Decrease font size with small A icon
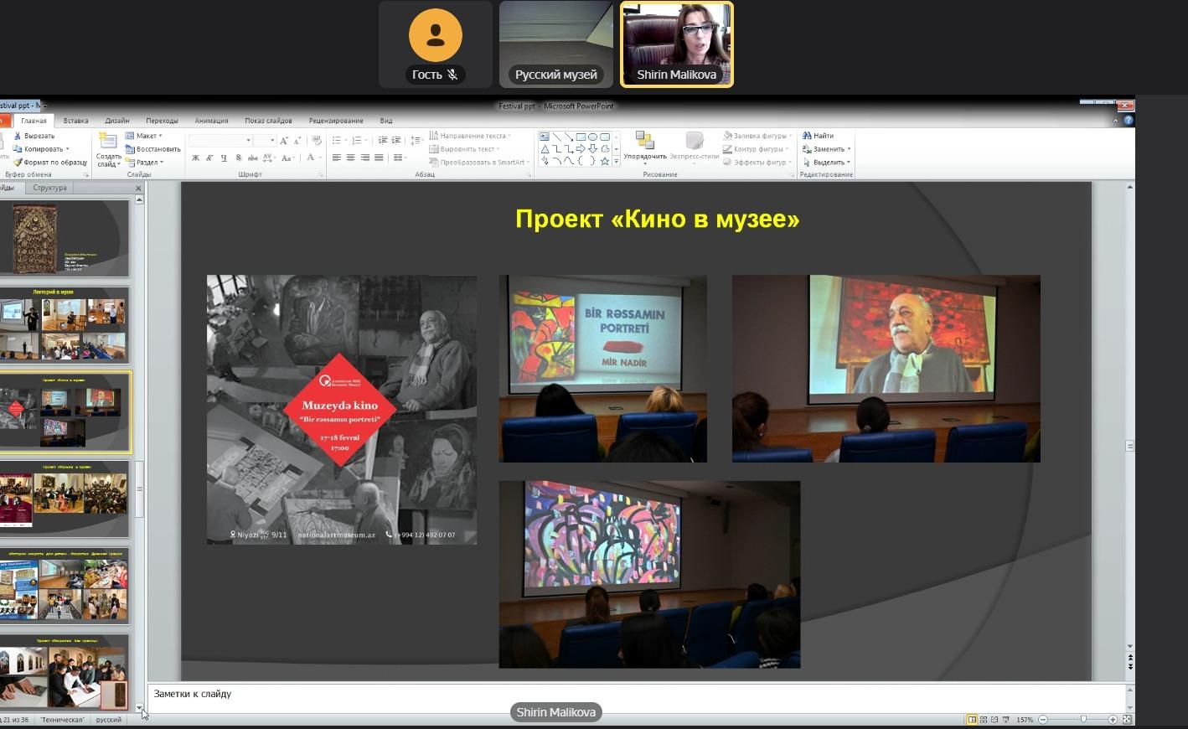Viewport: 1188px width, 729px height. [x=297, y=141]
